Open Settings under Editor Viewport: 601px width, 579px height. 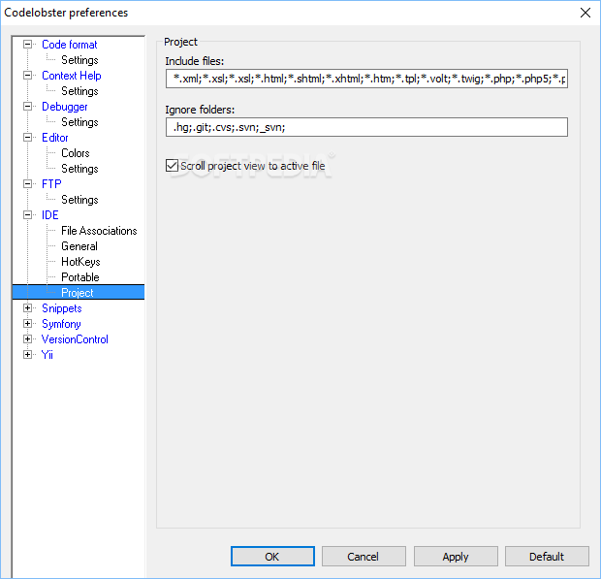[79, 169]
